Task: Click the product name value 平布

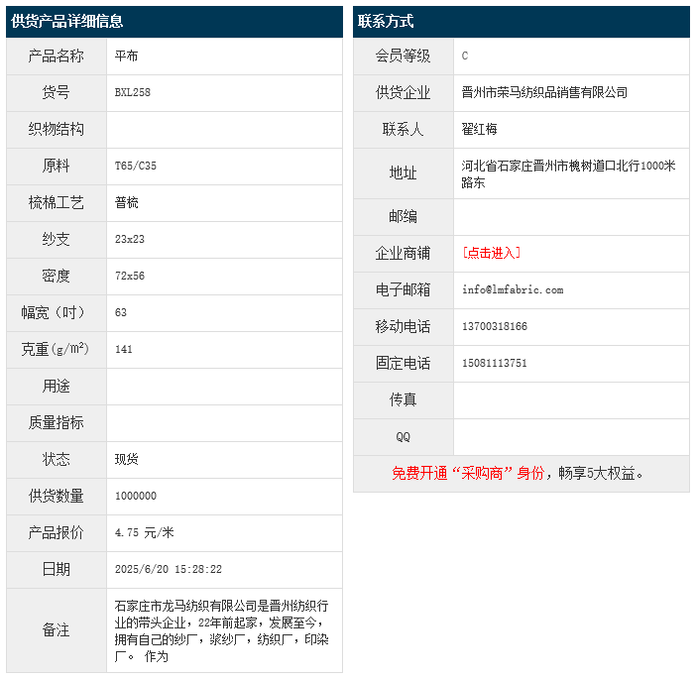Action: [x=127, y=56]
